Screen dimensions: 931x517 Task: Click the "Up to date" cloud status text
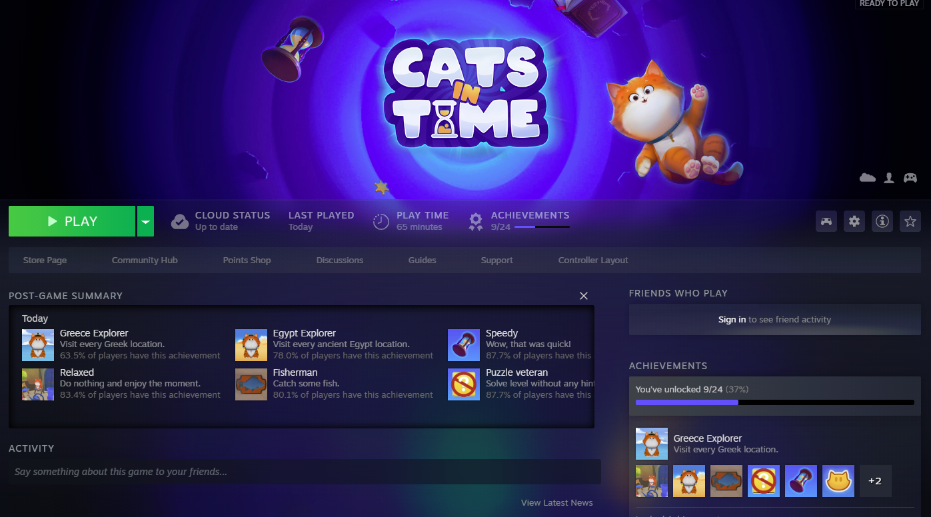[x=217, y=227]
